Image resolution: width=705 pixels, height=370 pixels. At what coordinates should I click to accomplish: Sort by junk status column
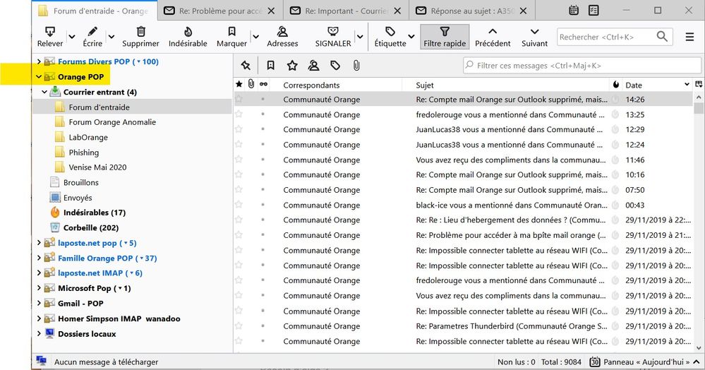615,85
